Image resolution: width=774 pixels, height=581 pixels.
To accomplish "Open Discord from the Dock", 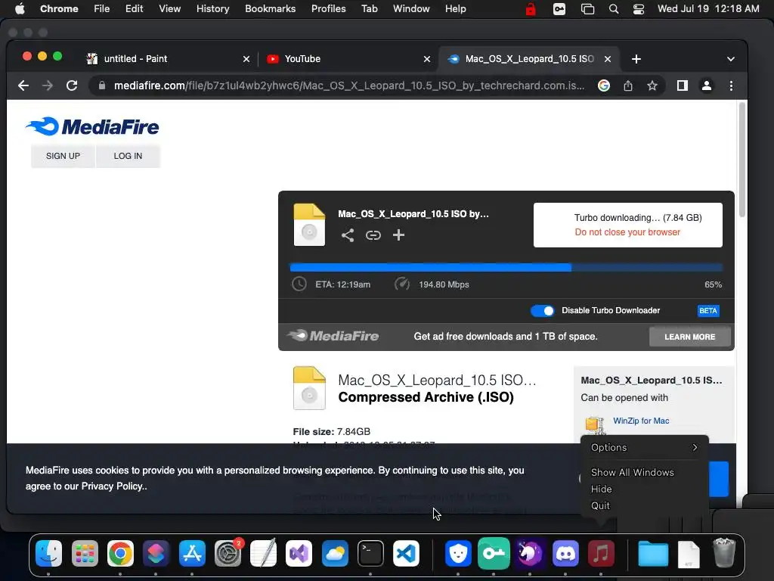I will pos(565,553).
